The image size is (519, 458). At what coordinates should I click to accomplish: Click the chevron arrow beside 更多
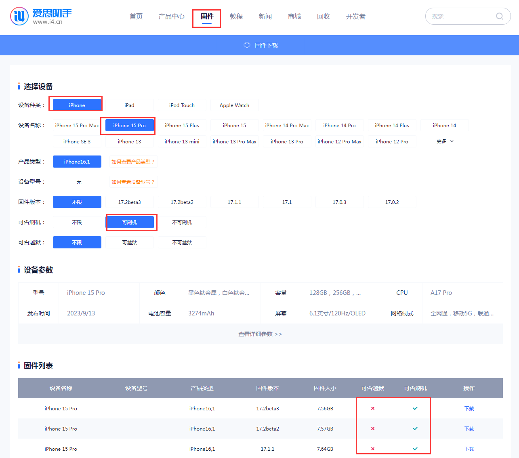pyautogui.click(x=452, y=141)
